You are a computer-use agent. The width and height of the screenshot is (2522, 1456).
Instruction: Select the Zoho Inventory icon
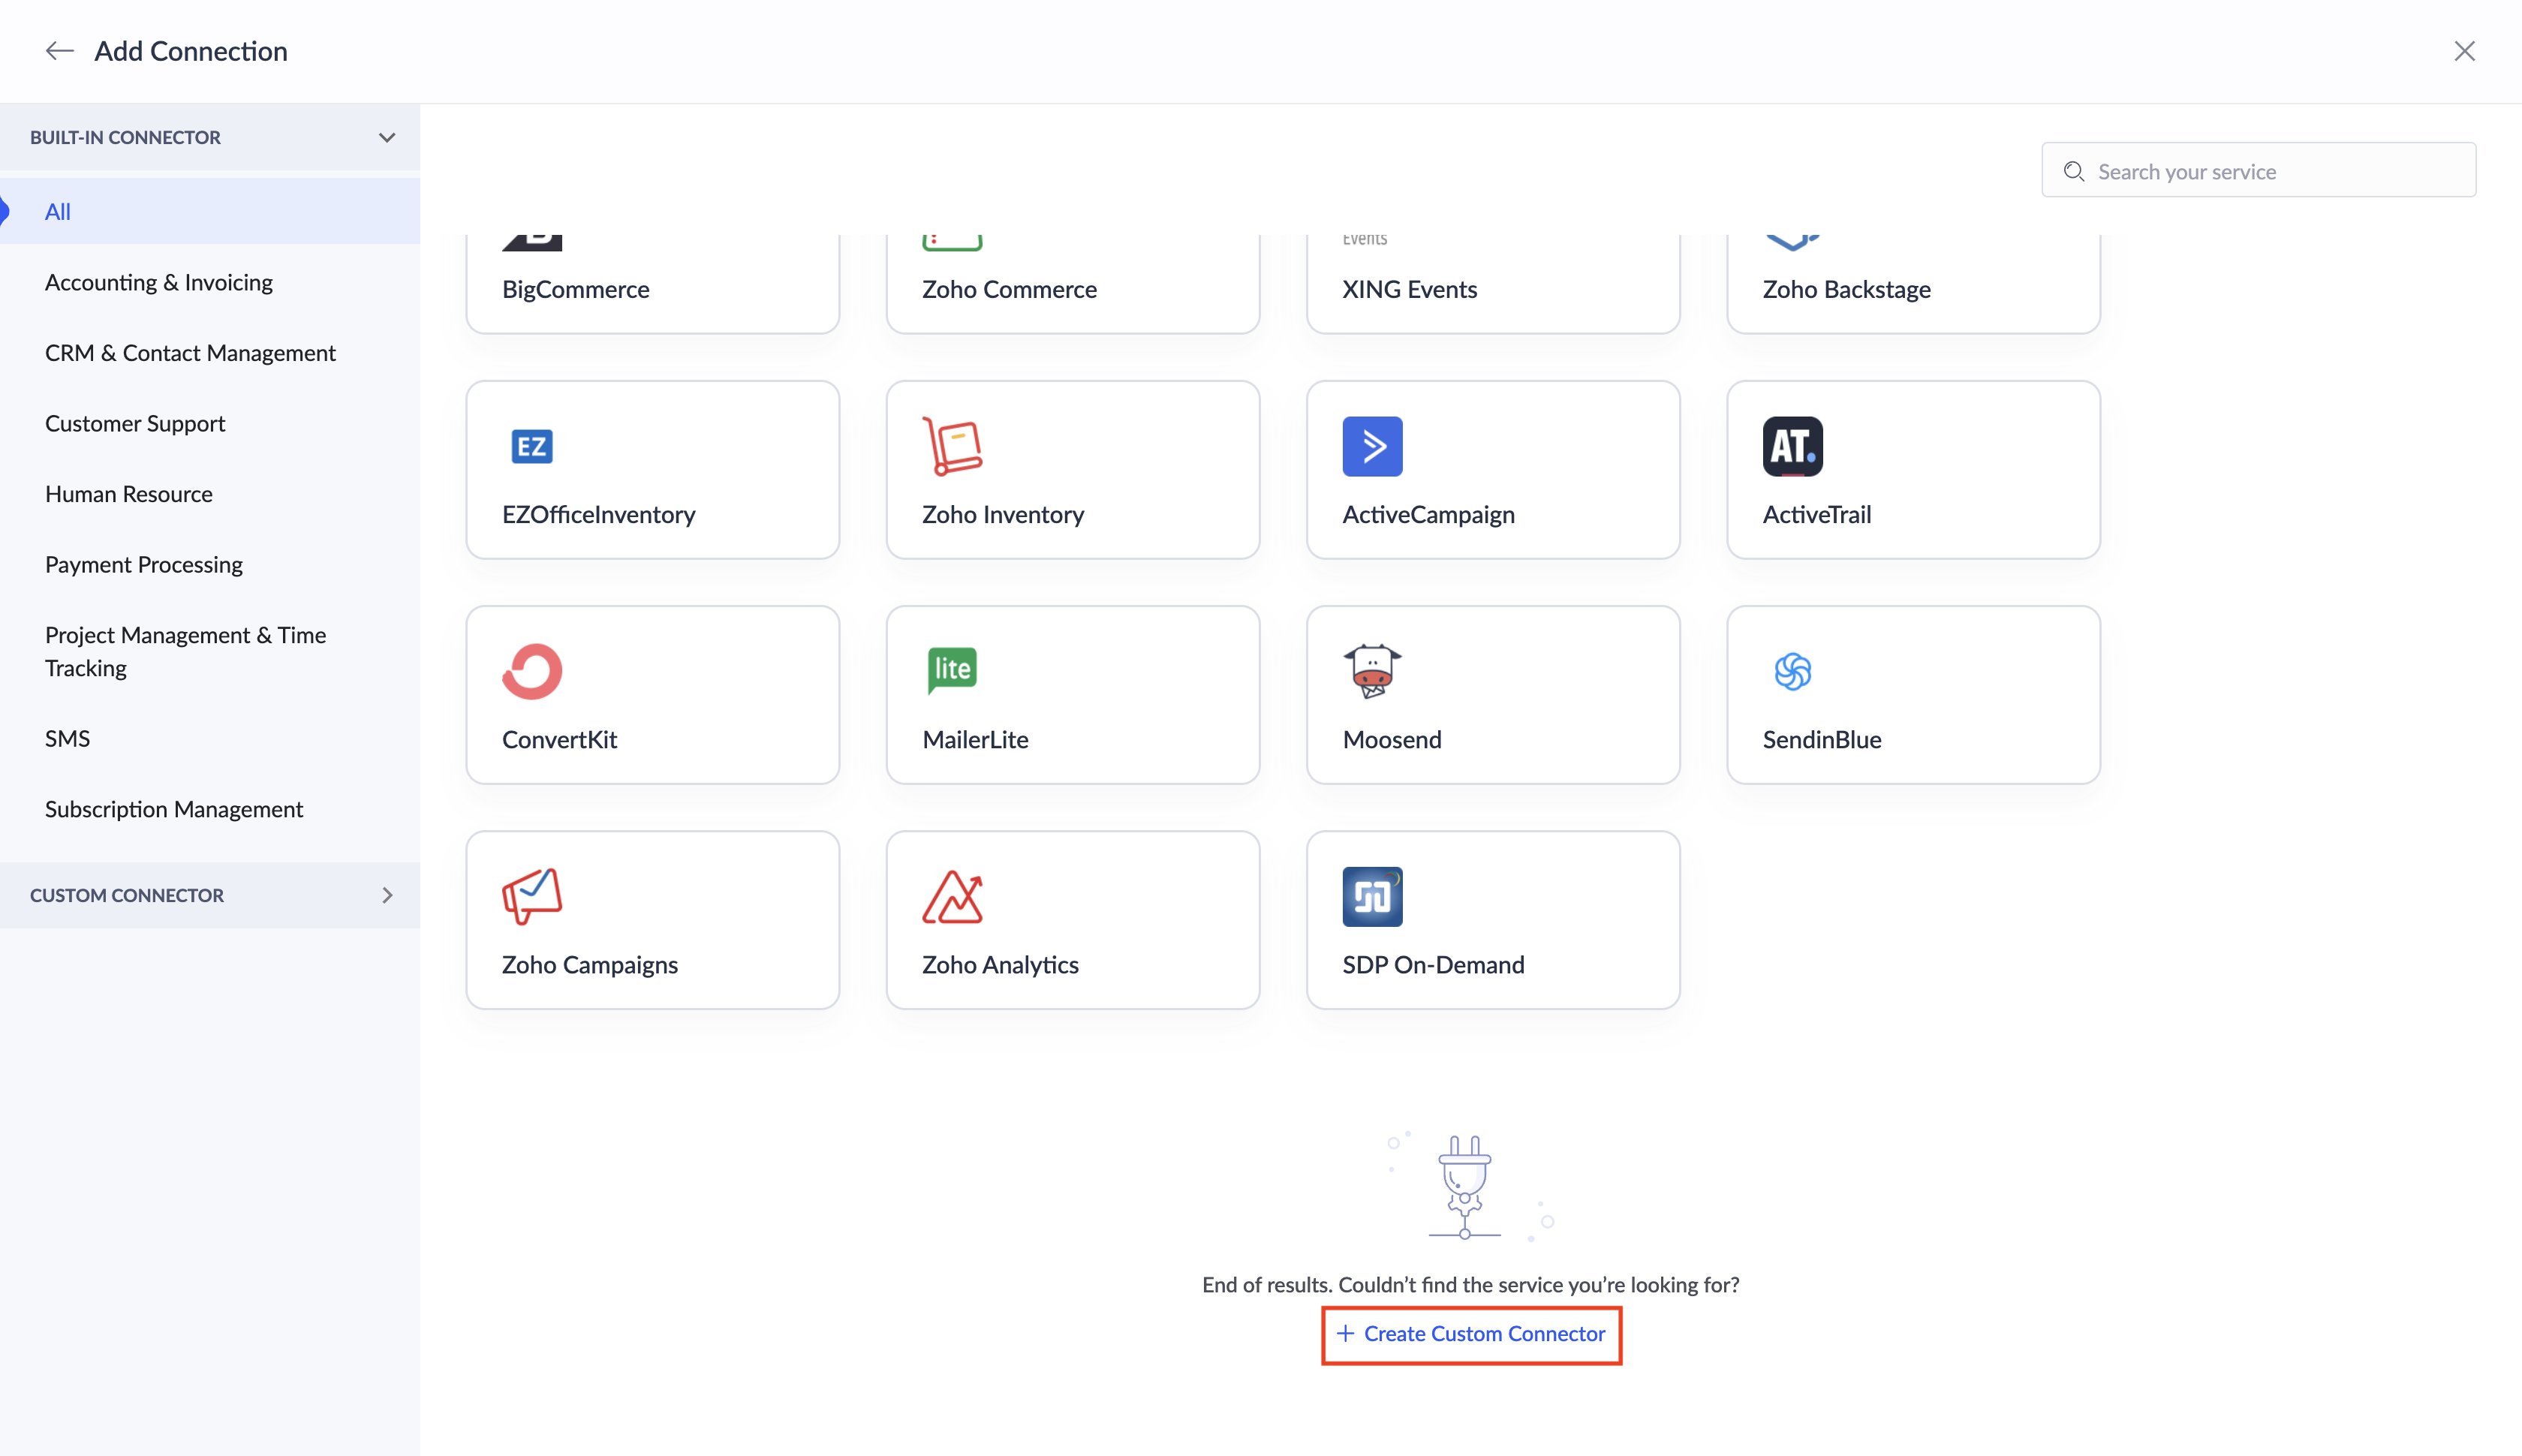click(952, 446)
